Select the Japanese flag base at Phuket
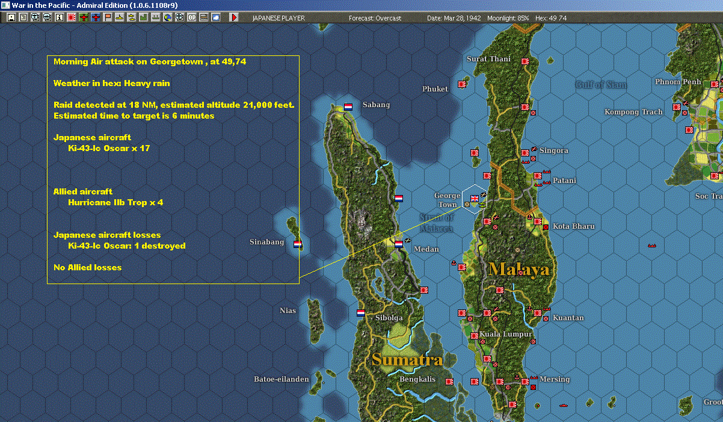723x422 pixels. [x=462, y=84]
